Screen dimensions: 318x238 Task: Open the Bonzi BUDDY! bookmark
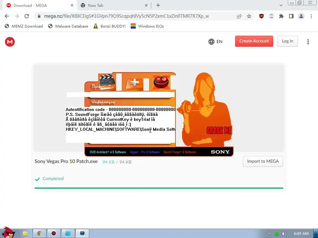pos(109,26)
